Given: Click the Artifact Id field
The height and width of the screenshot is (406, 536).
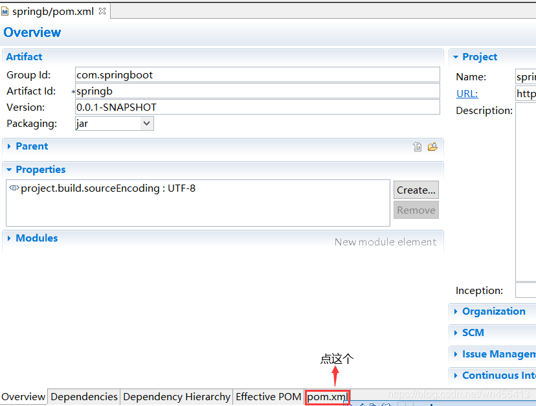Looking at the screenshot, I should click(258, 91).
